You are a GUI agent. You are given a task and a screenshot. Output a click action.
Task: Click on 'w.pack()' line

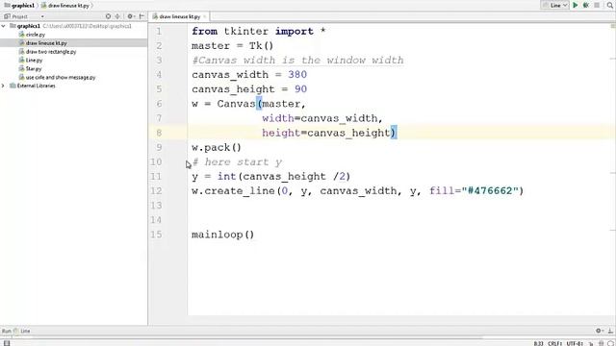tap(217, 147)
